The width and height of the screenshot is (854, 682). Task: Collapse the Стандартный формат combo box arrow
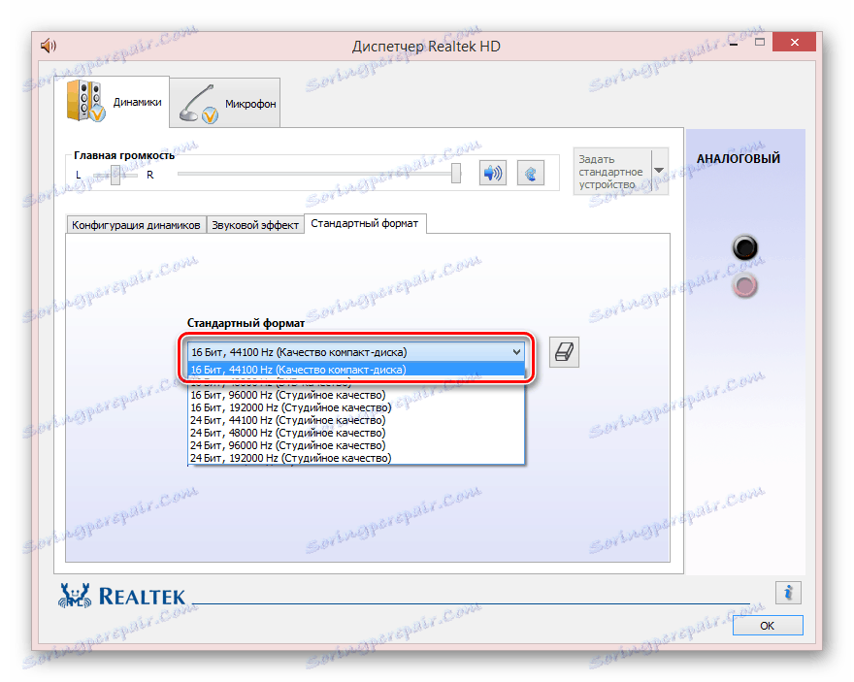[516, 352]
